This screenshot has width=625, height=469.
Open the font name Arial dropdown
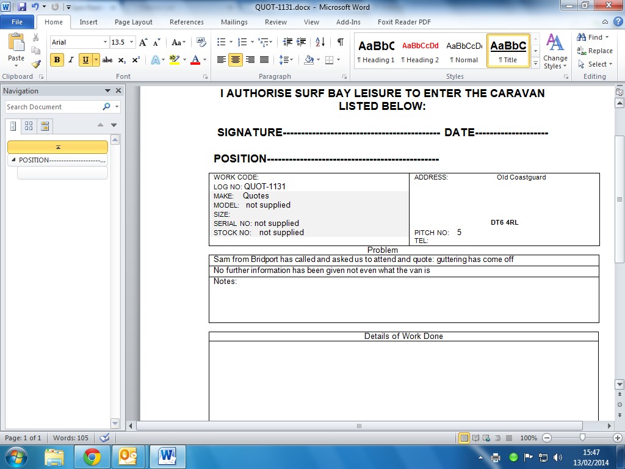105,42
